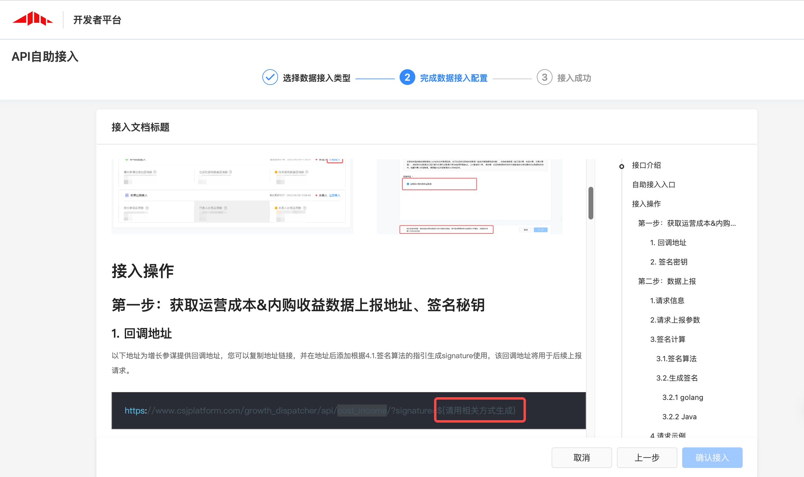Click 上一步 button

pyautogui.click(x=647, y=457)
